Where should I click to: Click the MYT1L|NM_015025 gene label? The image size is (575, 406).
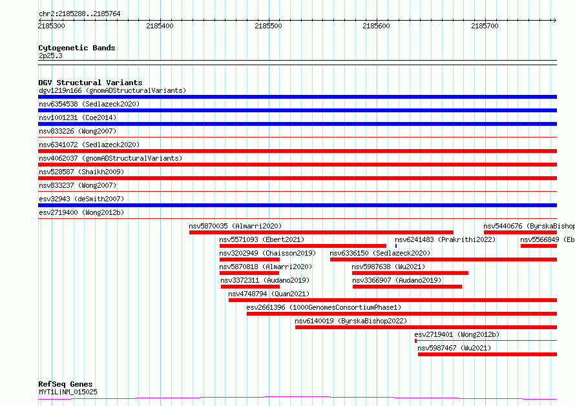68,392
